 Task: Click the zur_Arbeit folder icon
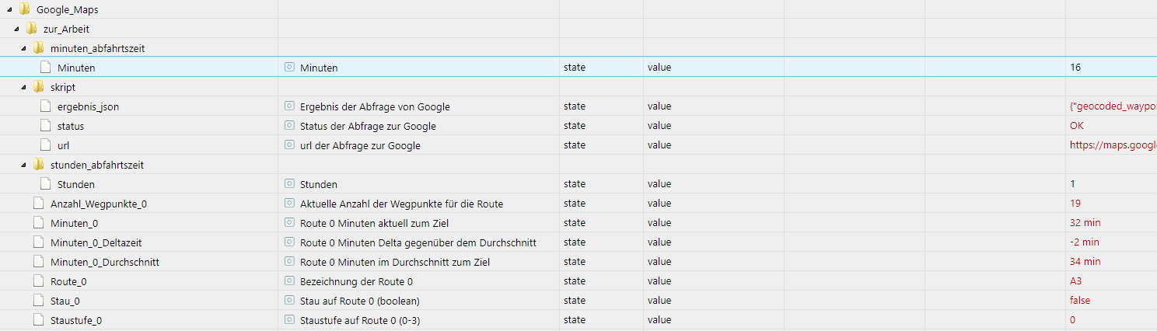tap(32, 29)
